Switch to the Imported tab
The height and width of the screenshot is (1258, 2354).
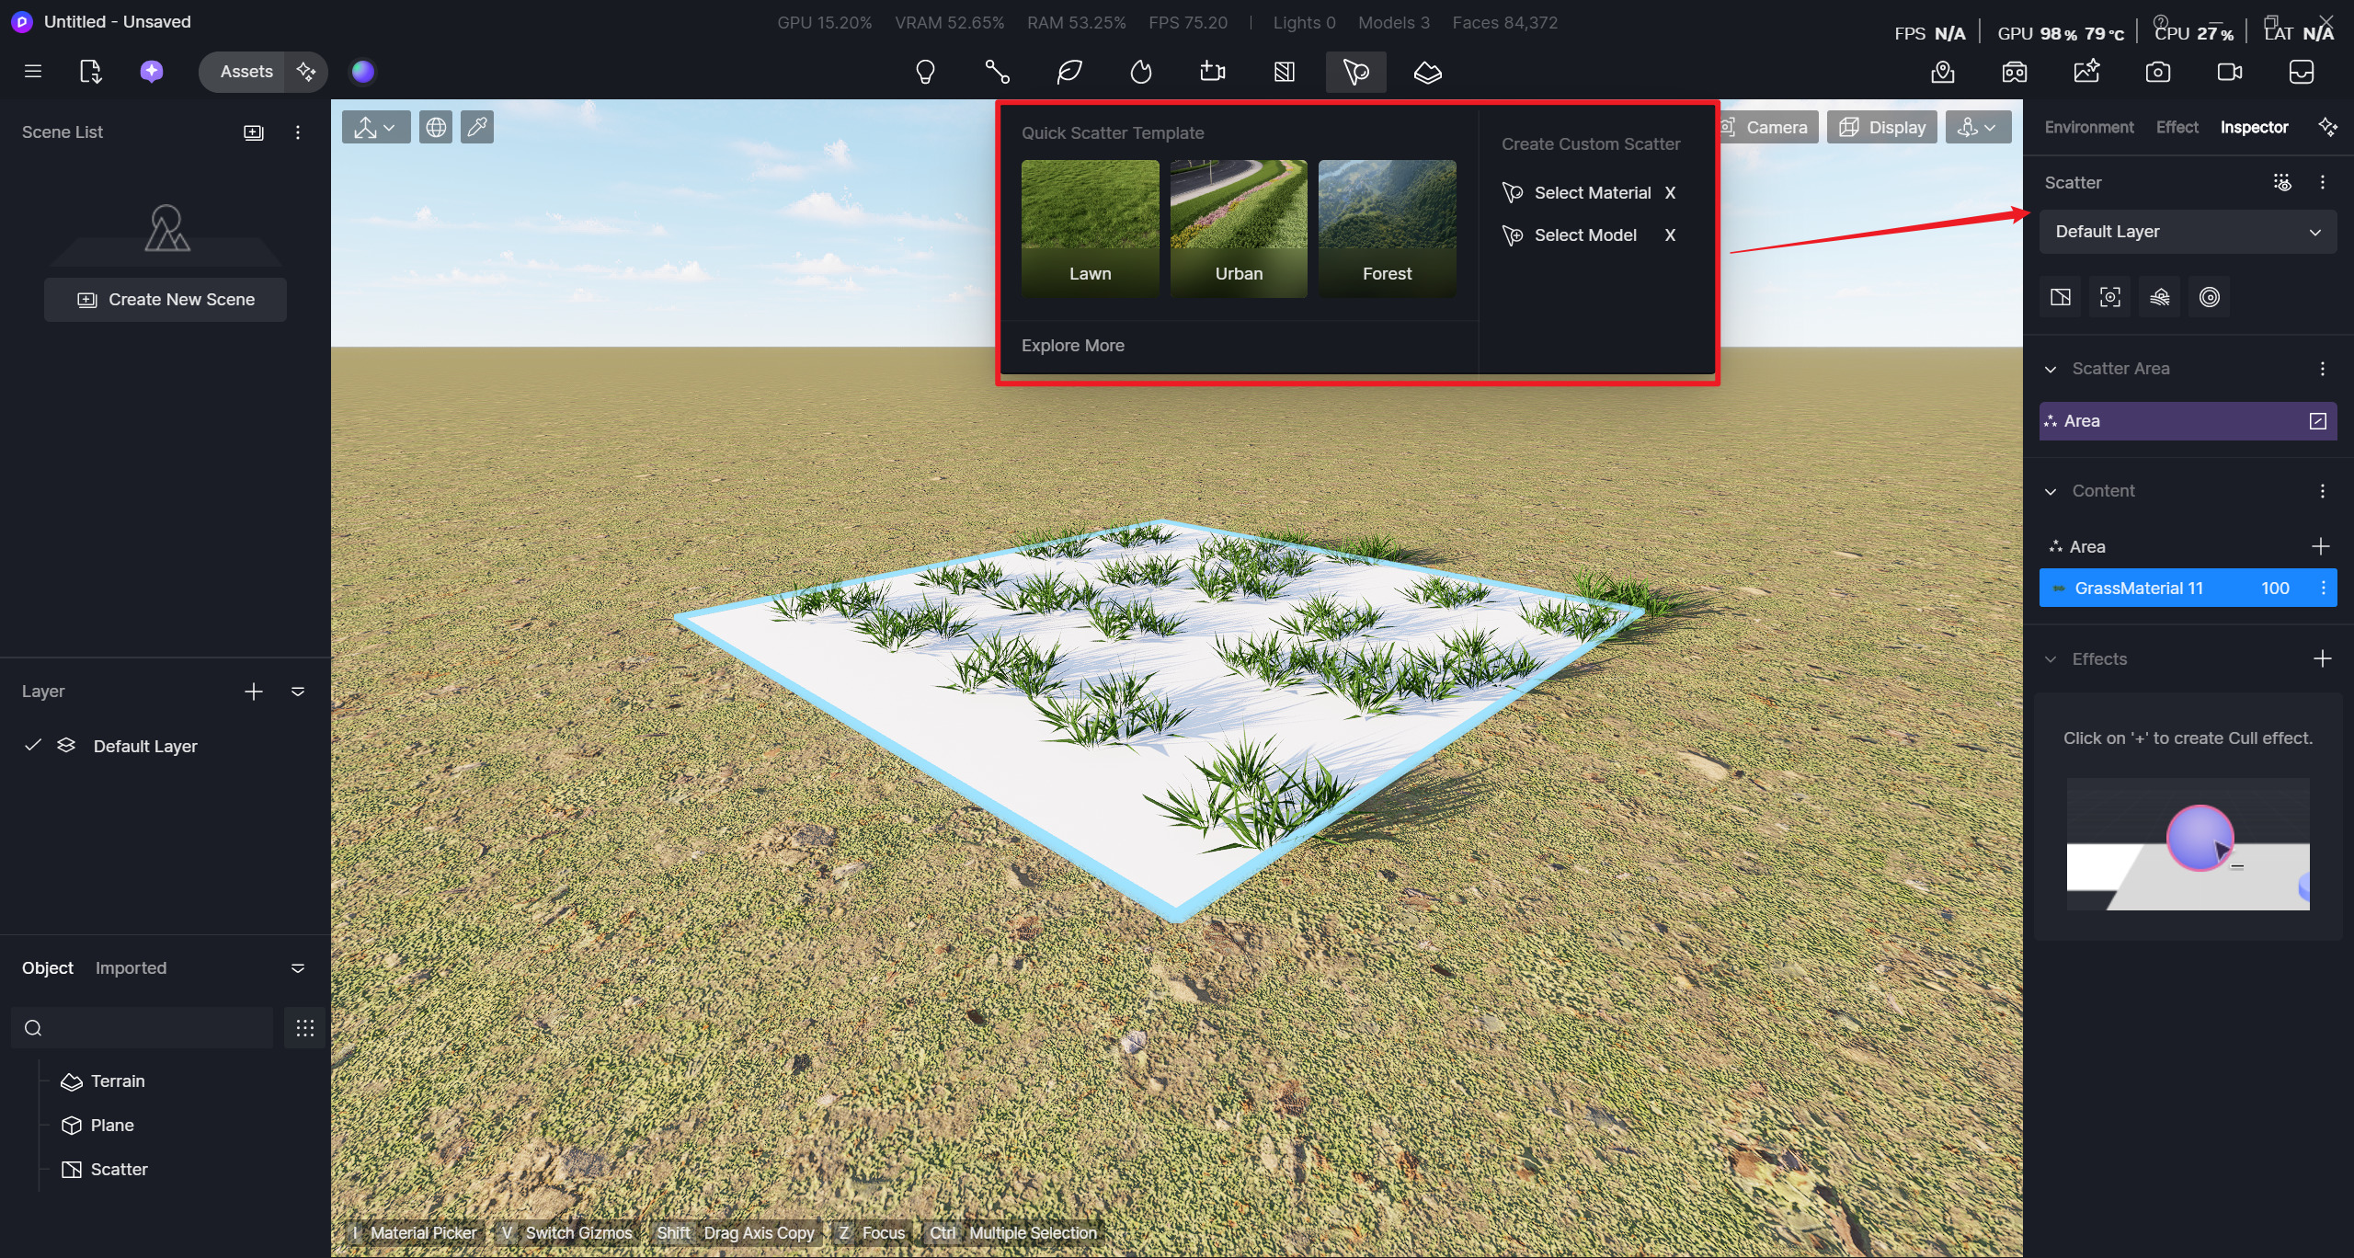[x=131, y=967]
